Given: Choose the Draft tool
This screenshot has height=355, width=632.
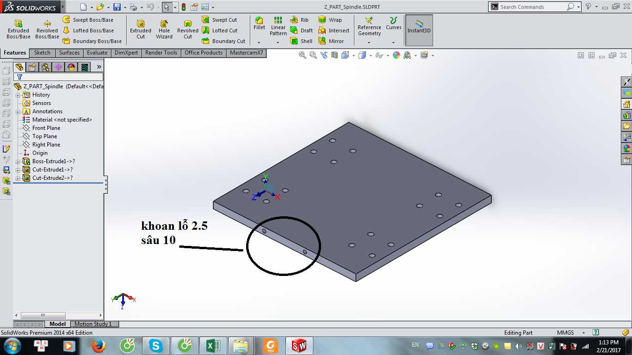Looking at the screenshot, I should pyautogui.click(x=302, y=31).
